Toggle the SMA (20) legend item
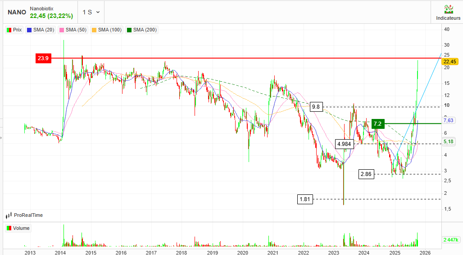463x255 pixels. point(41,30)
